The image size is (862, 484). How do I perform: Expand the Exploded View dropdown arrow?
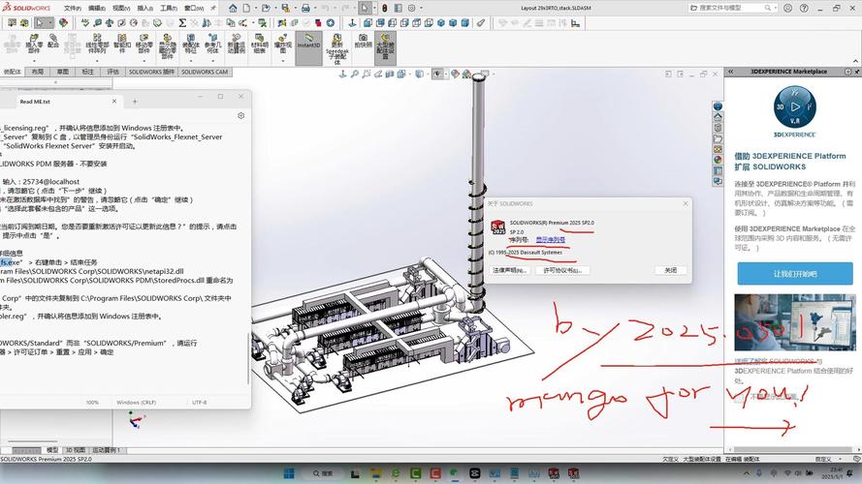pos(282,61)
